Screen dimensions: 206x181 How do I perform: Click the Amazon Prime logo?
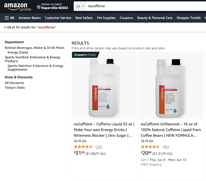click(x=18, y=6)
